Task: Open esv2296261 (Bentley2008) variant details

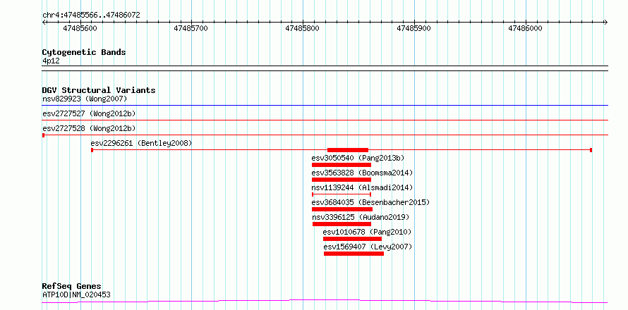Action: pos(141,143)
